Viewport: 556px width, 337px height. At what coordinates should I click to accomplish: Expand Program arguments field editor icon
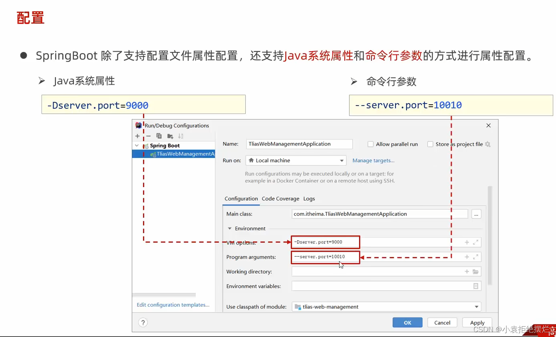476,257
